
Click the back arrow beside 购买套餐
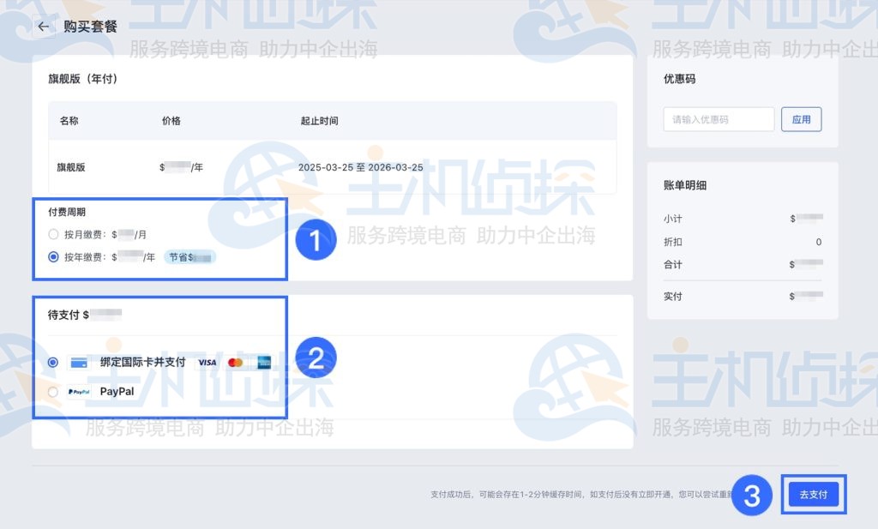tap(43, 26)
